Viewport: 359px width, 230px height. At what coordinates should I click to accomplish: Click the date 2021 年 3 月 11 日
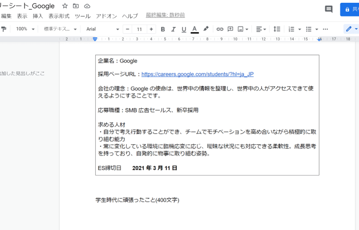[155, 168]
